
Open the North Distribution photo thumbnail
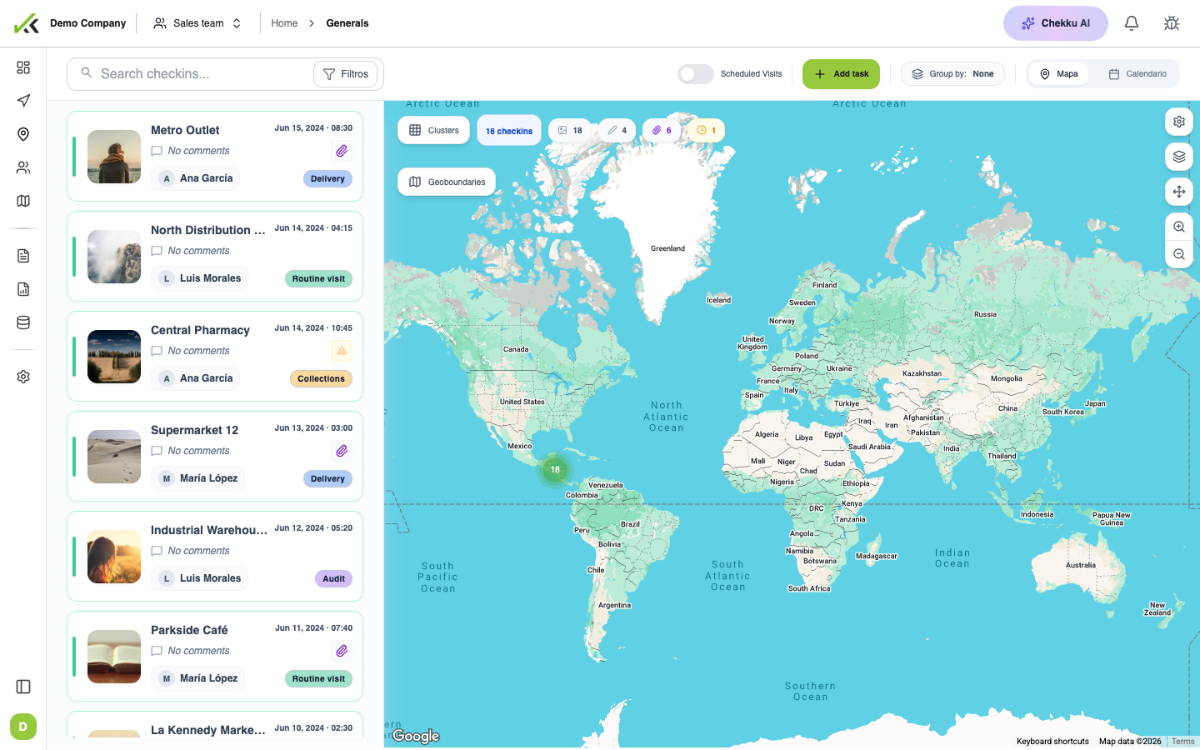pyautogui.click(x=114, y=257)
